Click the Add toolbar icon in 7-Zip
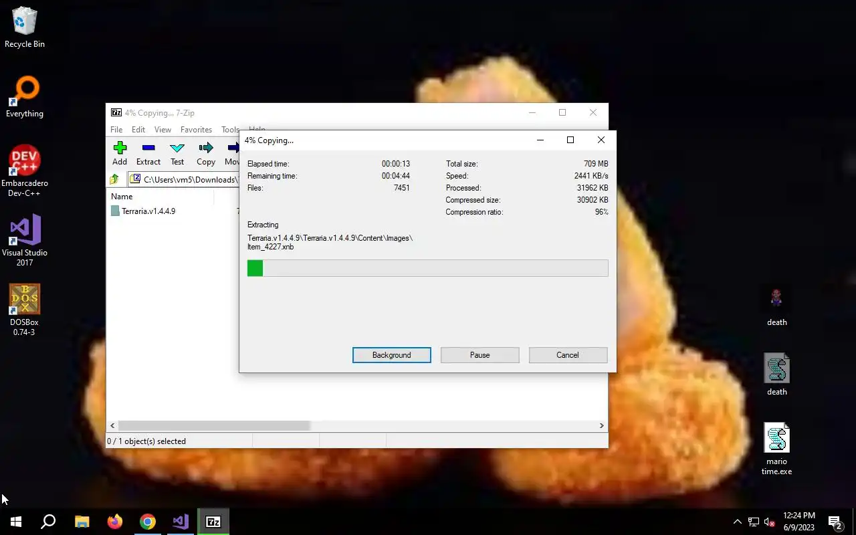This screenshot has width=856, height=535. (x=120, y=153)
